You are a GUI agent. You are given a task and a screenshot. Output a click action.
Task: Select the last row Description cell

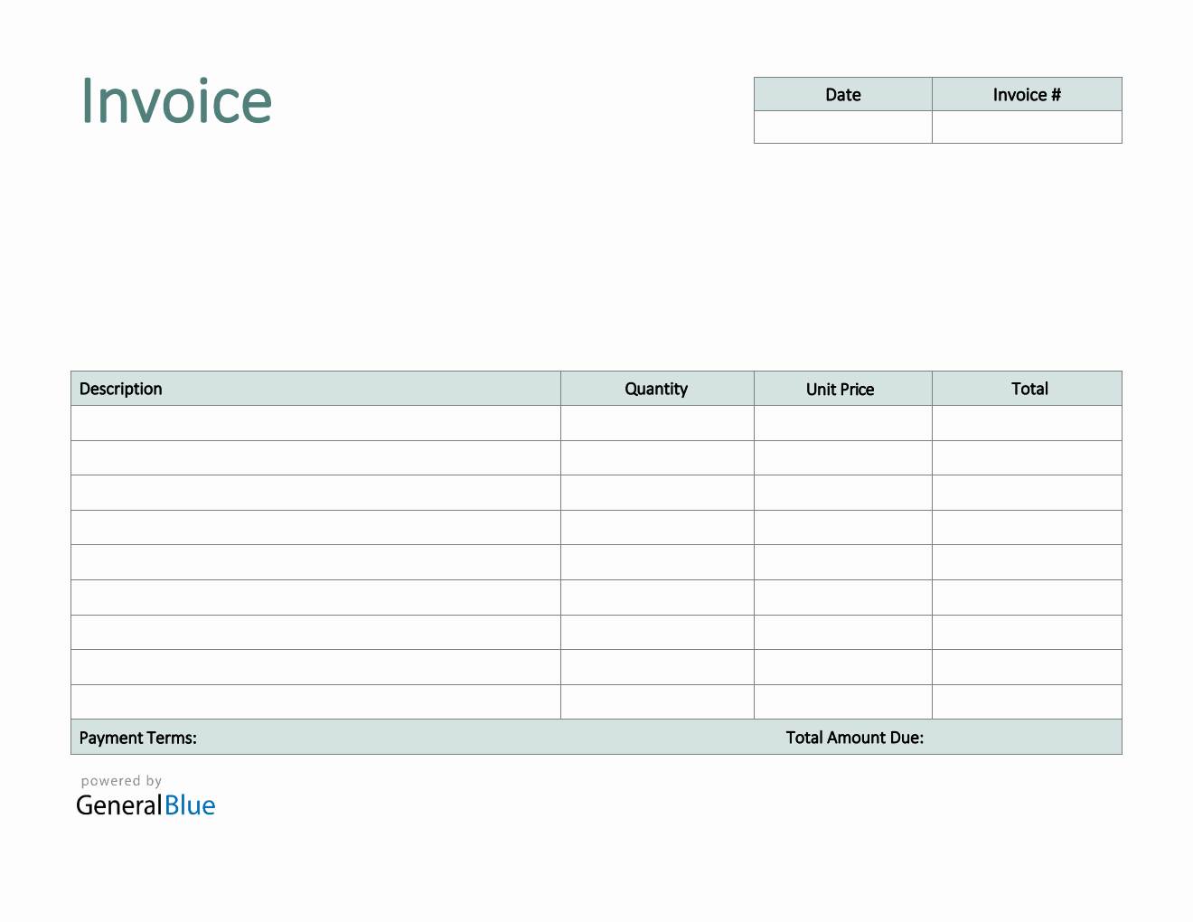click(315, 702)
